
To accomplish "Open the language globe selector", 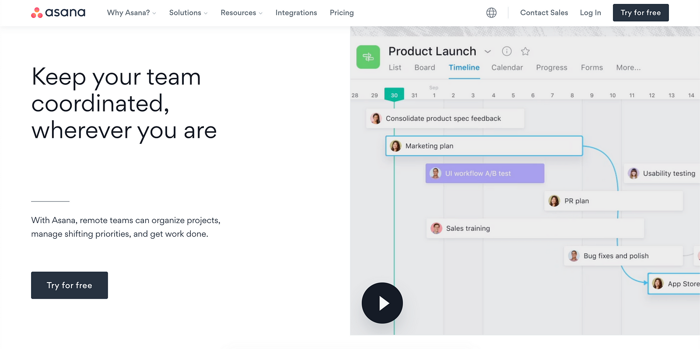I will pos(491,13).
